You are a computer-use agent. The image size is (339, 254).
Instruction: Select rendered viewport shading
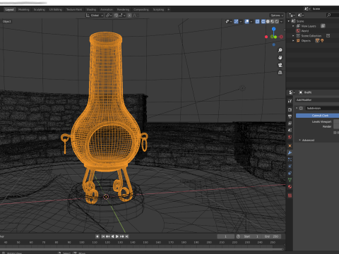point(277,21)
